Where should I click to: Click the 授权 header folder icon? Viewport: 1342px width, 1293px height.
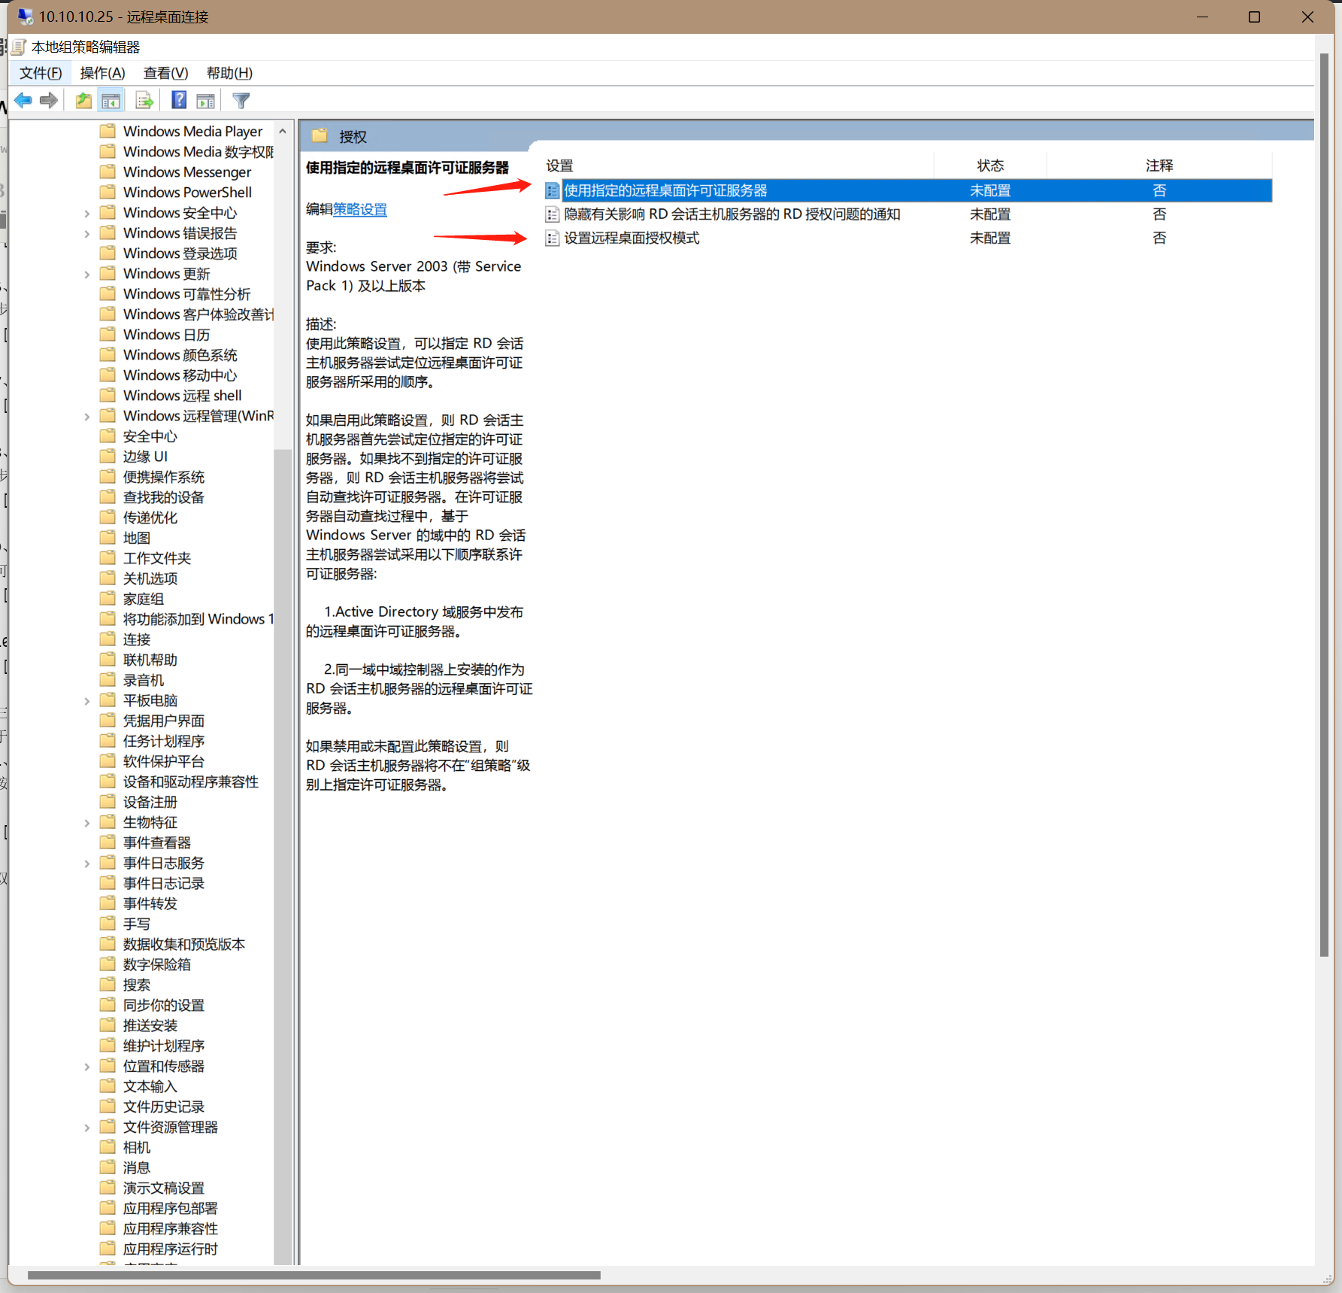click(x=320, y=135)
